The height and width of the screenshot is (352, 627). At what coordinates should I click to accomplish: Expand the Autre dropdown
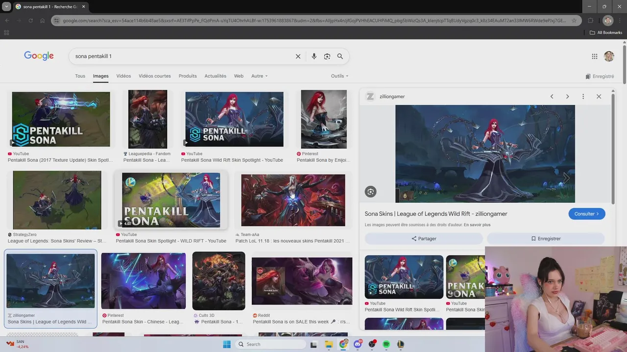tap(259, 76)
